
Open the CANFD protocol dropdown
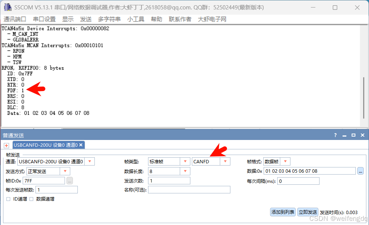(x=225, y=161)
